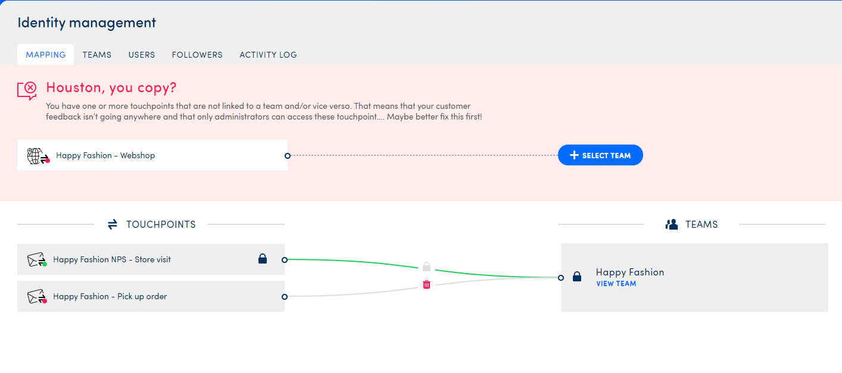
Task: Open the Teams tab
Action: [x=97, y=55]
